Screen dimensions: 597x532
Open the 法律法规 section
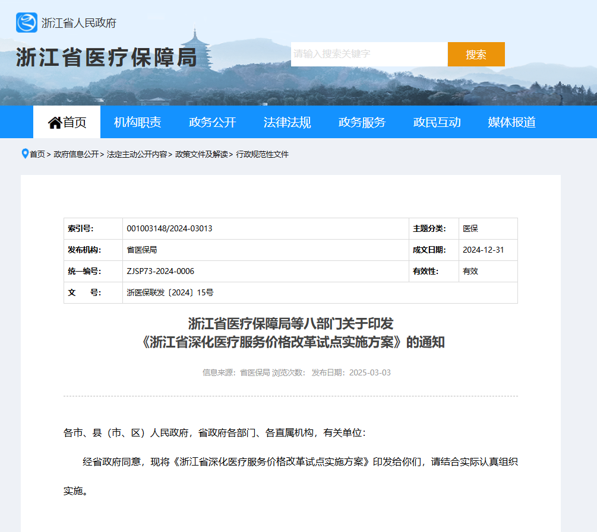tap(287, 122)
